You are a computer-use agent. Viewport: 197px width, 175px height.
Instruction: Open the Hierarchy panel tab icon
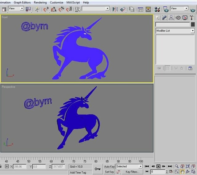click(171, 18)
